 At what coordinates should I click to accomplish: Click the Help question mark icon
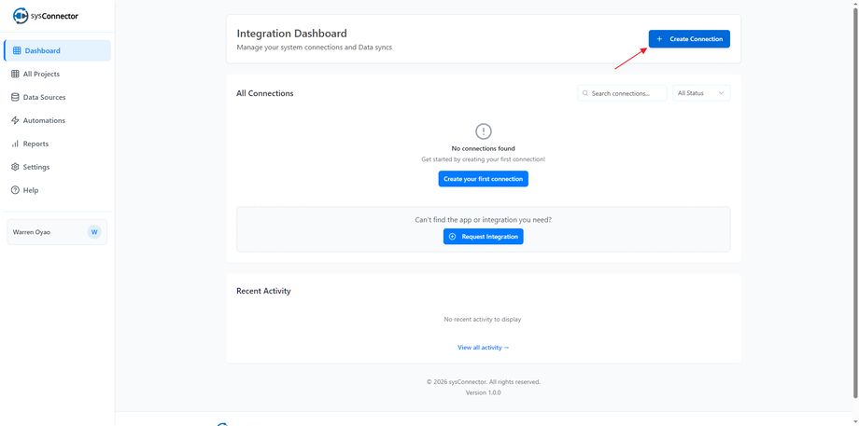coord(15,190)
